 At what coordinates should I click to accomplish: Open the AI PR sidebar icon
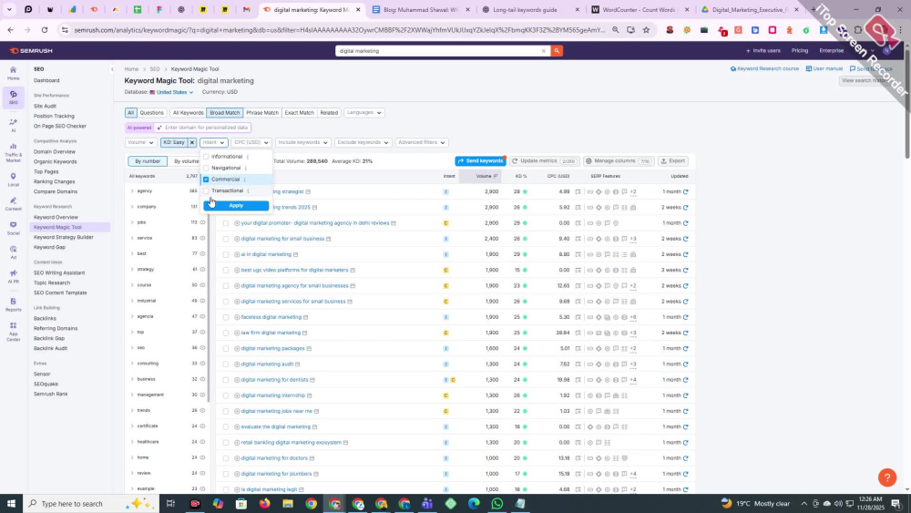point(13,276)
